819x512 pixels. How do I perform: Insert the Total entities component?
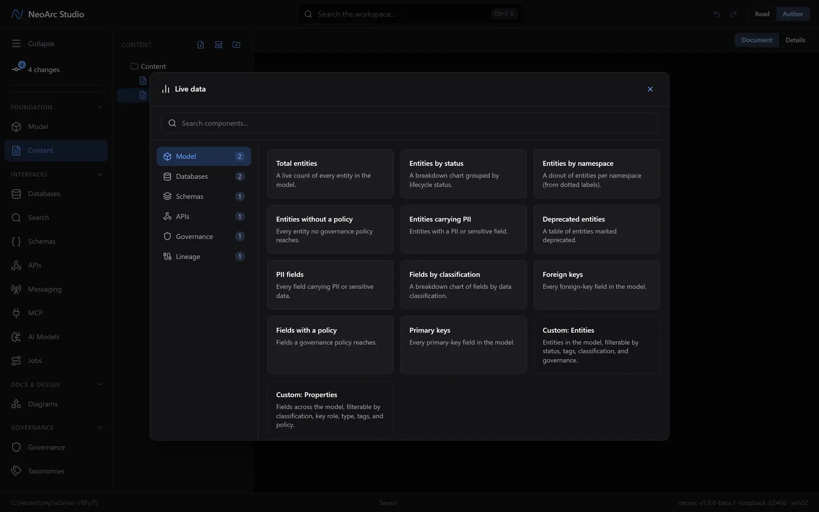(x=330, y=174)
